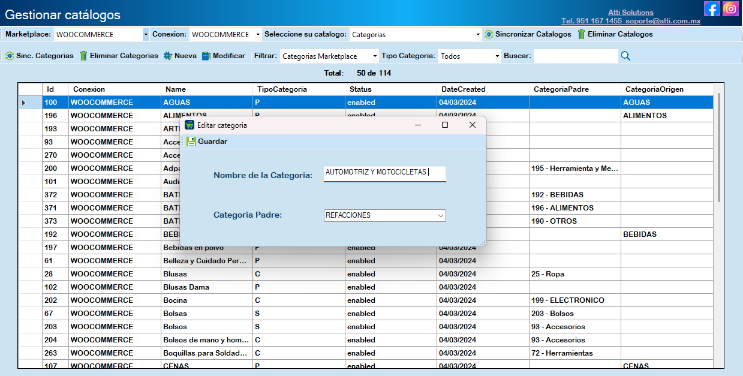
Task: Click the Eliminar Catalogos trash icon
Action: (x=581, y=35)
